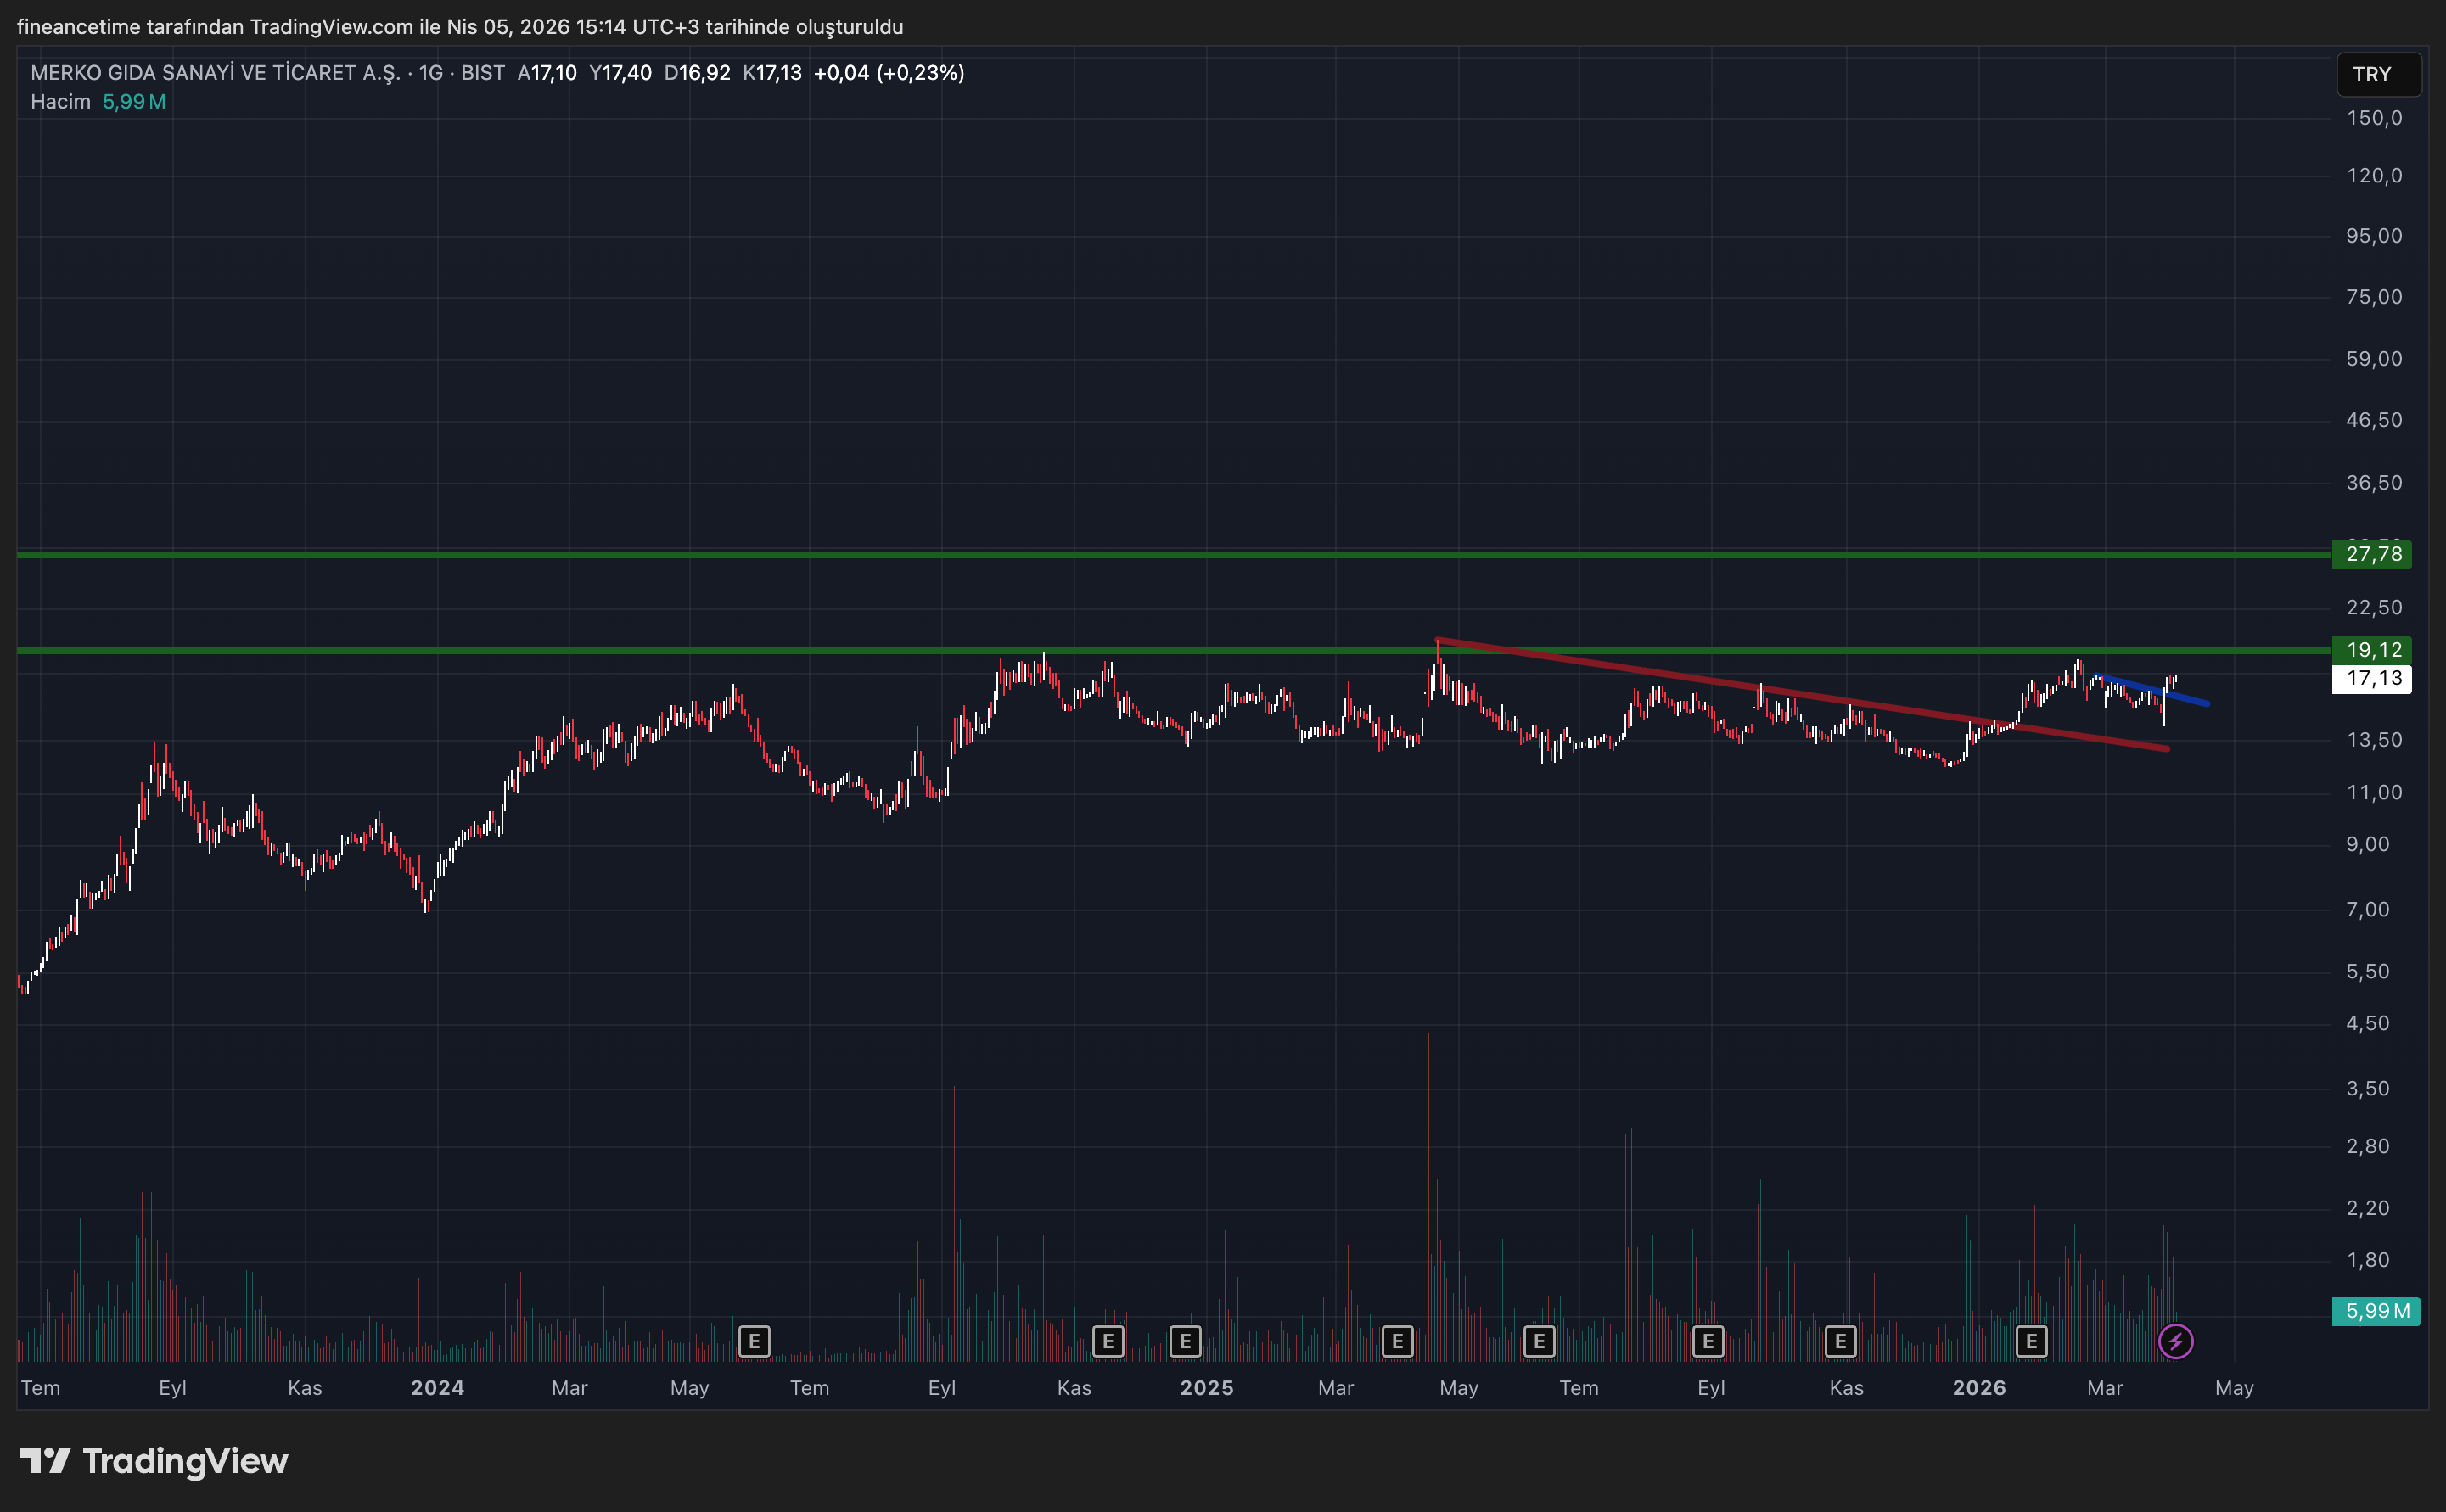2446x1512 pixels.
Task: Click the green 27,78 price label
Action: [x=2372, y=554]
